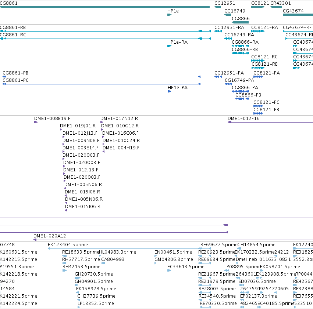313x309 pixels.
Task: Open the CG8866-RB transcript label
Action: click(245, 50)
